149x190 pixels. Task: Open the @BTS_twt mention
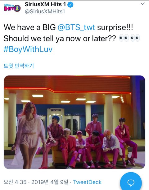tap(76, 27)
